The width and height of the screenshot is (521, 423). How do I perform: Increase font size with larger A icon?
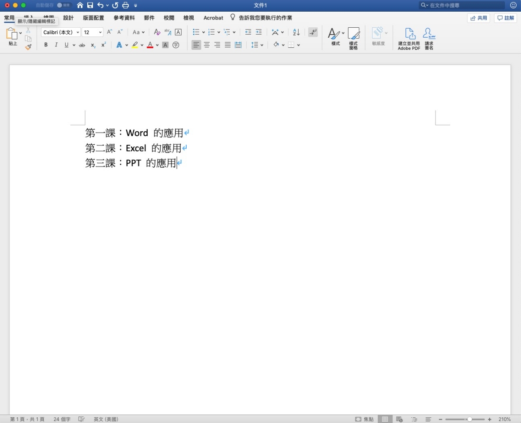click(110, 32)
